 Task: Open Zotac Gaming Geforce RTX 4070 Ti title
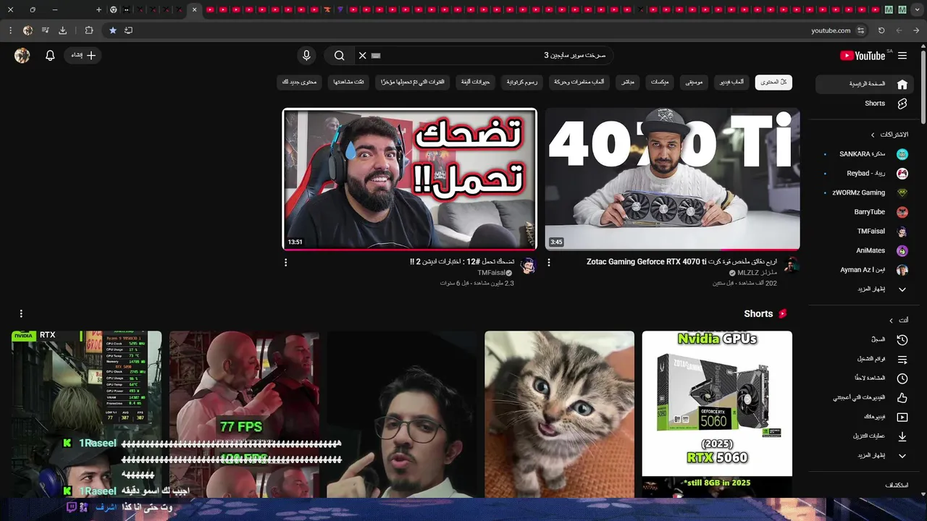(682, 262)
